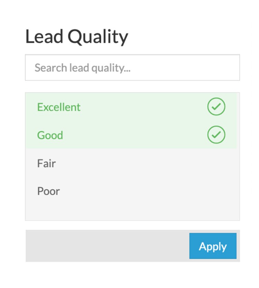Click the green checkmark beside Excellent
Viewport: 259px width, 288px height.
pyautogui.click(x=217, y=107)
